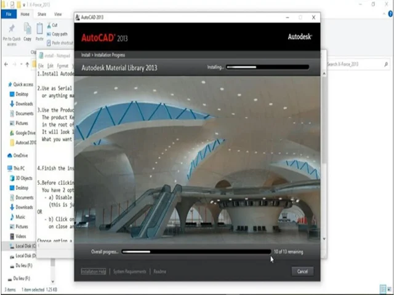Click the navigation pane scroll down arrow
The image size is (394, 295).
(53, 281)
